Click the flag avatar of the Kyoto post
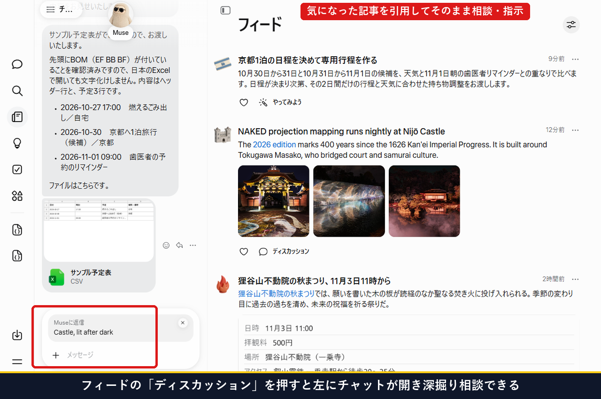 223,64
